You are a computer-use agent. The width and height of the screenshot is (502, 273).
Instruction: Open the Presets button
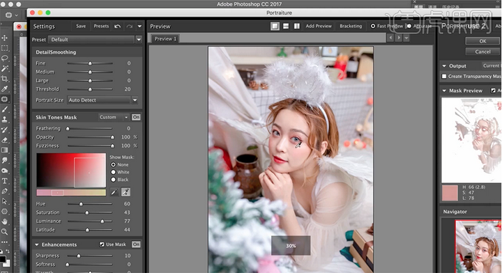point(101,26)
